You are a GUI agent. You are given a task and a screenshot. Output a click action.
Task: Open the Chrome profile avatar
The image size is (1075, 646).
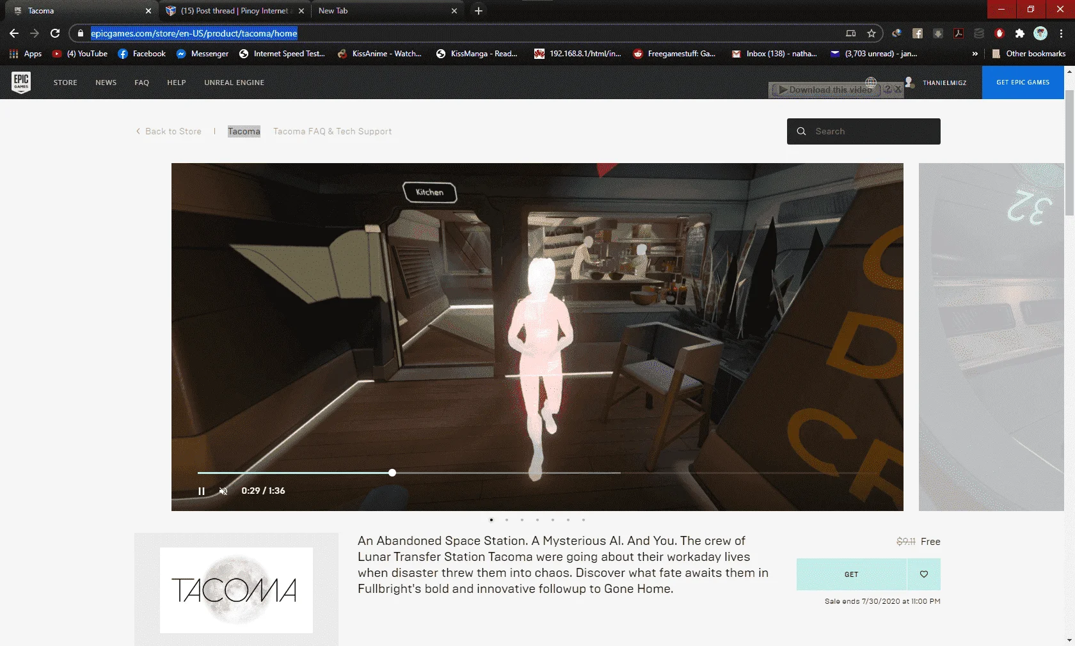click(x=1040, y=33)
